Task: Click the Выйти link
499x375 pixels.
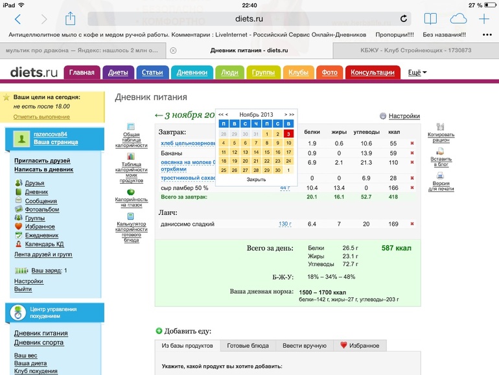Action: [23, 289]
